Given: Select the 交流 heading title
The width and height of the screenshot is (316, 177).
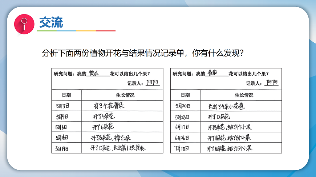Looking at the screenshot, I should point(51,22).
